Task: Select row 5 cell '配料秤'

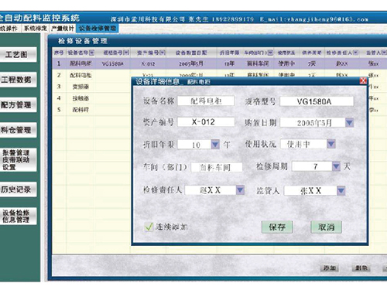Action: point(80,110)
